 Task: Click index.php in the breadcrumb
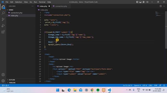[x=44, y=10]
